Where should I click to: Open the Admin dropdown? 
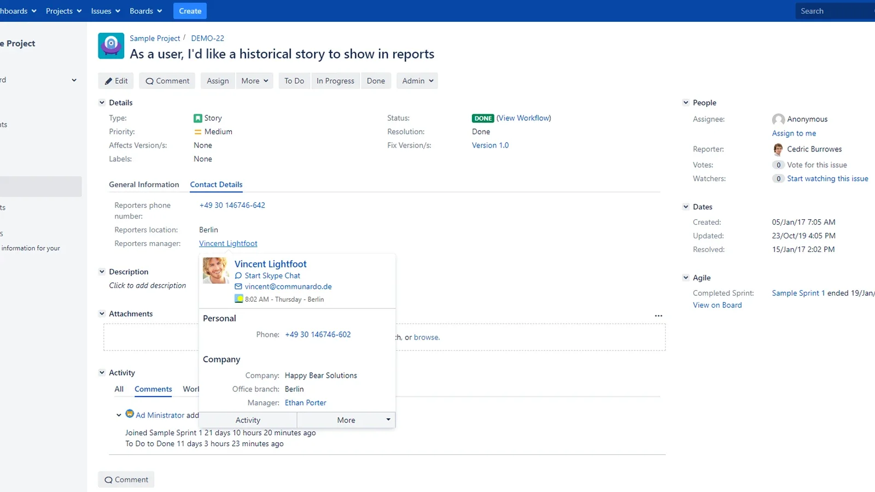(x=417, y=81)
